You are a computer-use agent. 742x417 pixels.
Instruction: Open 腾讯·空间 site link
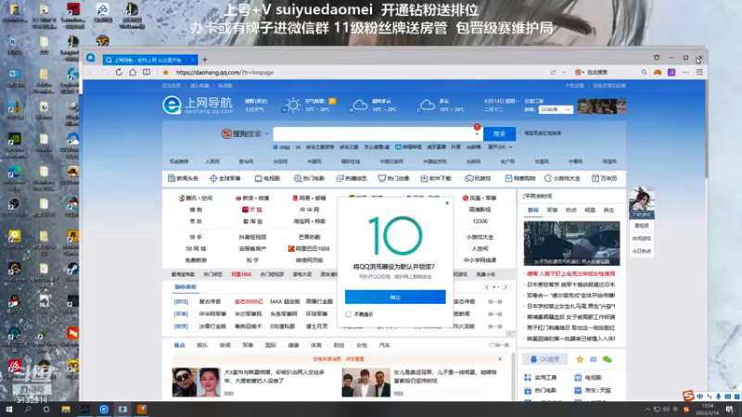(196, 198)
